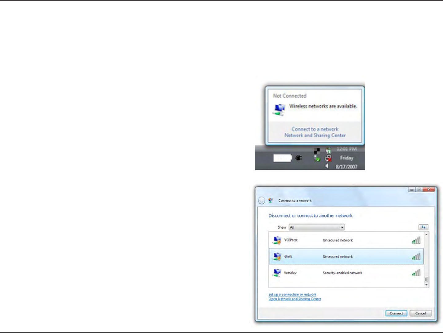Click the power plug icon in taskbar

pos(298,158)
